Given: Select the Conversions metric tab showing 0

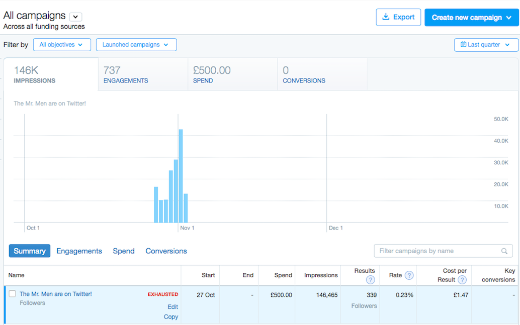Looking at the screenshot, I should (322, 74).
